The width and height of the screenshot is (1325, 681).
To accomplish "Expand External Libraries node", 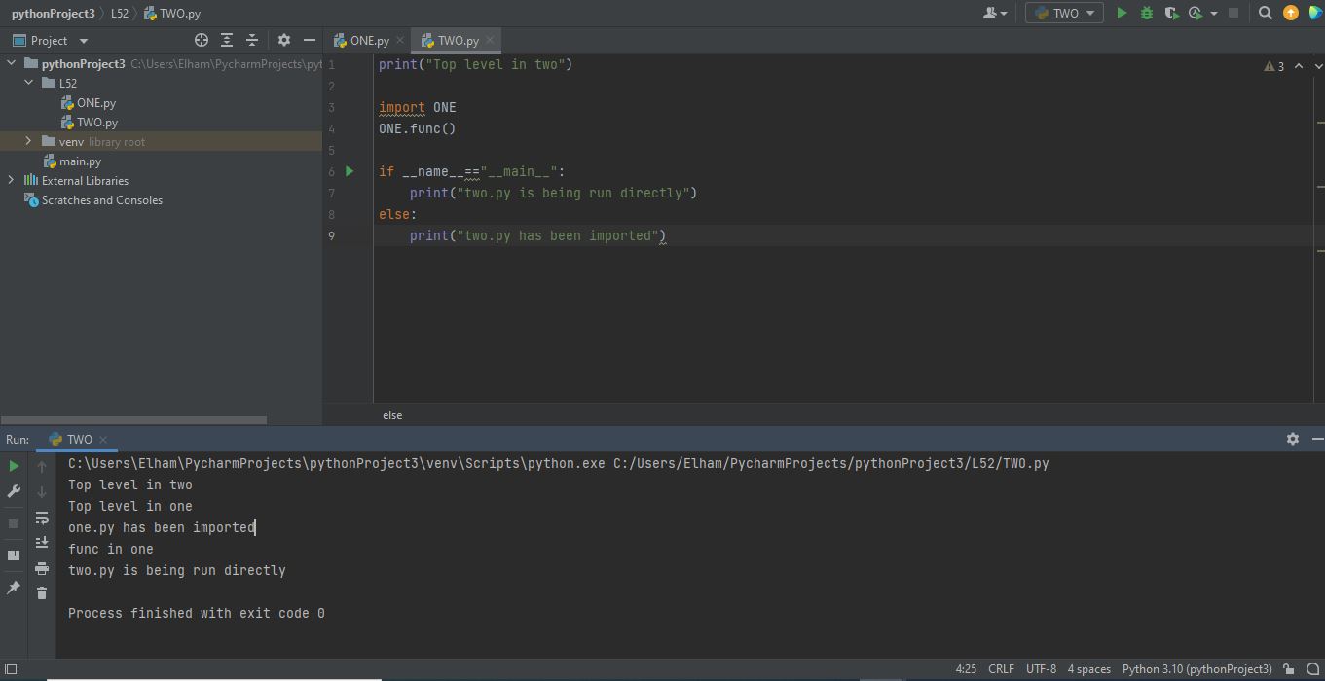I will coord(11,180).
